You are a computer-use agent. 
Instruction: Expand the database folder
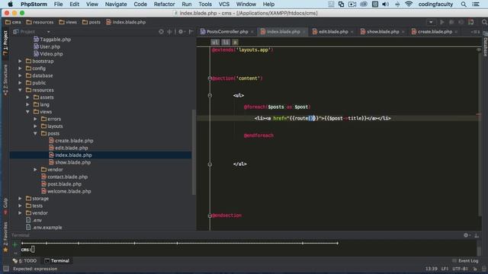tap(21, 75)
